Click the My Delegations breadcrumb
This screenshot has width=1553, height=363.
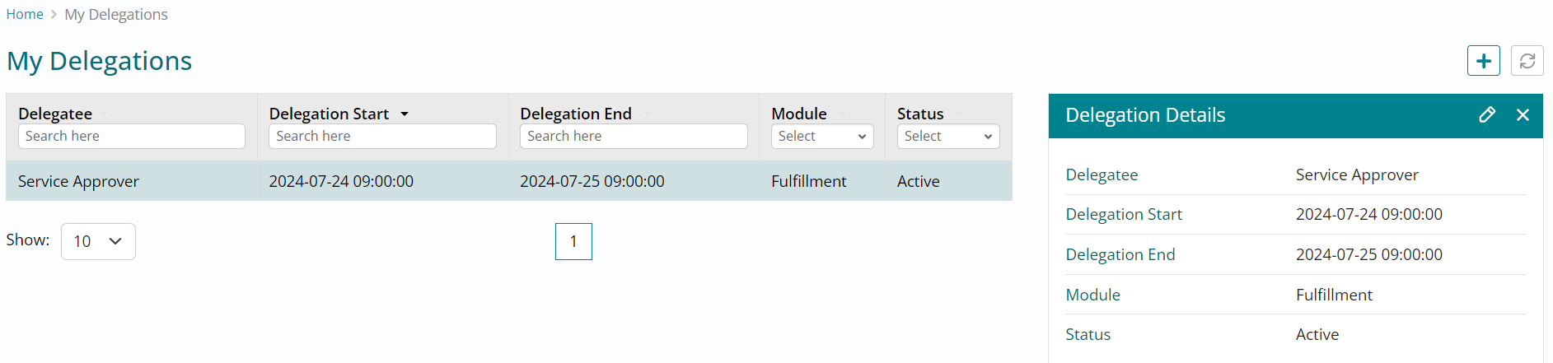click(x=116, y=15)
